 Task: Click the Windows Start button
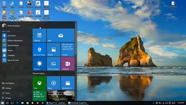[x=2, y=103]
